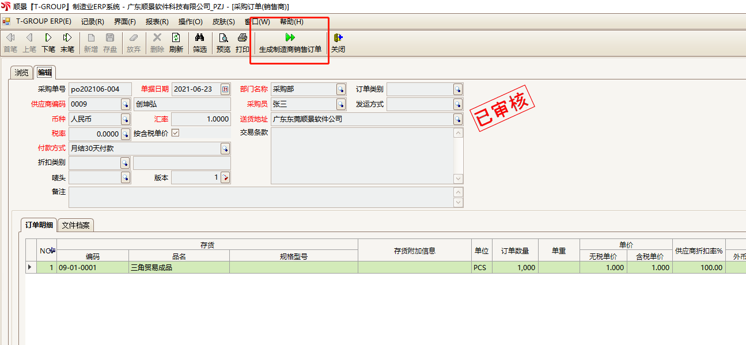Screen dimensions: 746x345
Task: Open the 版本 dropdown arrow
Action: coord(225,178)
